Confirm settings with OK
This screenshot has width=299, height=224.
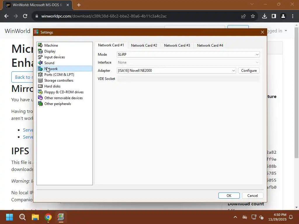[x=229, y=196]
